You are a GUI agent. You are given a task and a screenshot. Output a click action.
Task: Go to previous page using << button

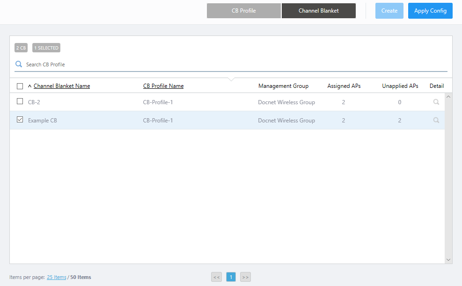point(216,277)
